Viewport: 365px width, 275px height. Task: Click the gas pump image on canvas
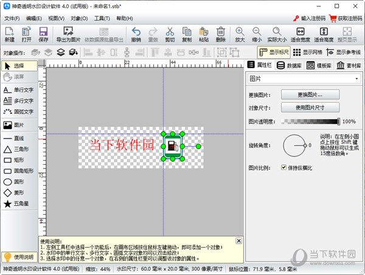(173, 146)
